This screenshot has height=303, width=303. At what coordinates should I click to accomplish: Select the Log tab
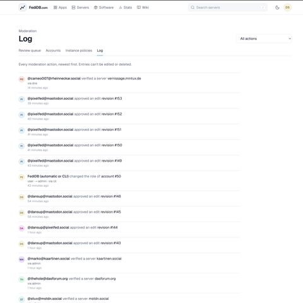[x=100, y=50]
